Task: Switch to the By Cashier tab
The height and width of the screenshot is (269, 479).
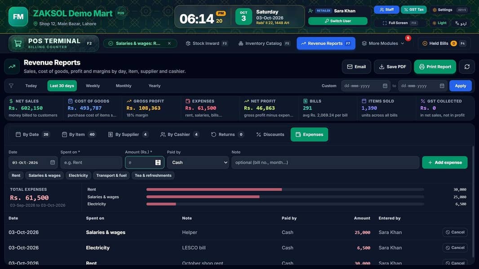Action: (180, 134)
